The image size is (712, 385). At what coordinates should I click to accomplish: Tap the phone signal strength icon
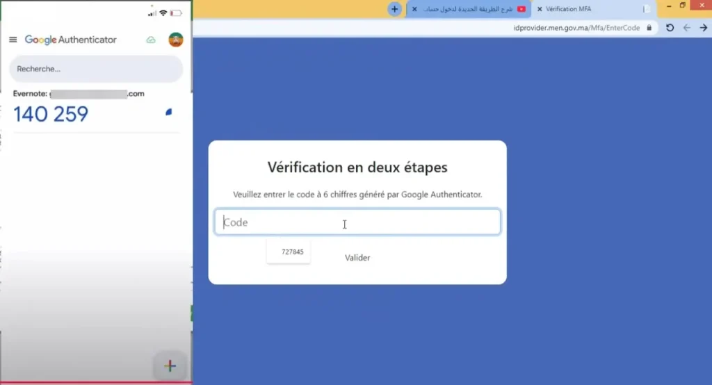[152, 13]
